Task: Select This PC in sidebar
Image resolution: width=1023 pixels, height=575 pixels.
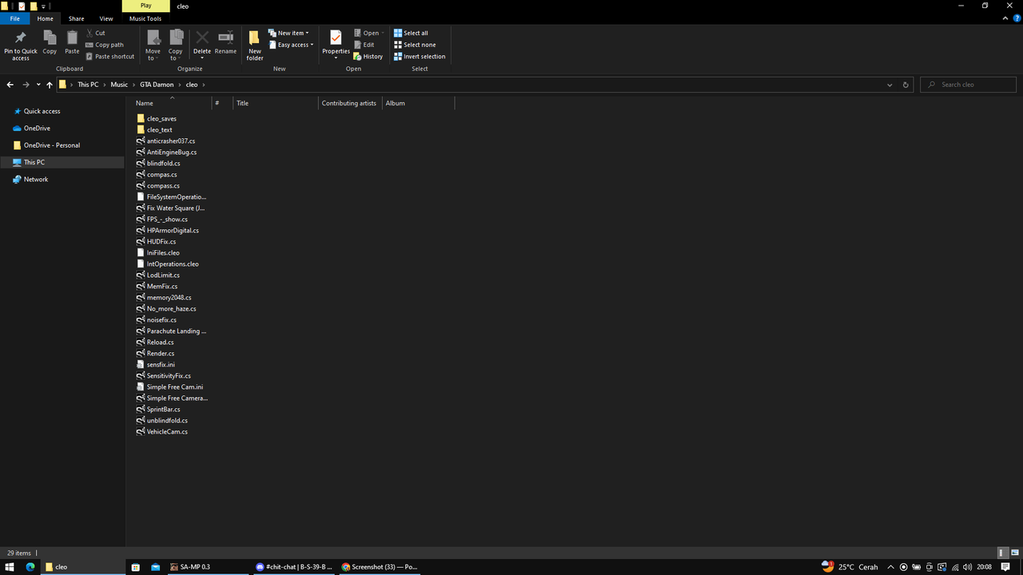Action: pyautogui.click(x=34, y=162)
